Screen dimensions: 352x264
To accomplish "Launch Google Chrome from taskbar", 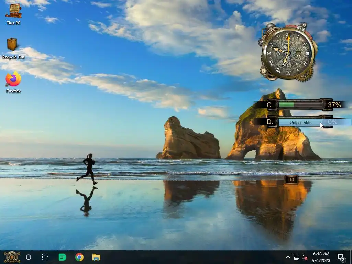I will click(79, 257).
